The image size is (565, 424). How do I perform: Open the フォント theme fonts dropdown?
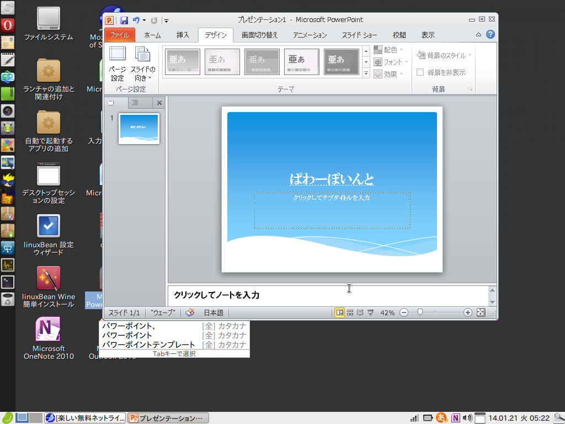[x=391, y=62]
